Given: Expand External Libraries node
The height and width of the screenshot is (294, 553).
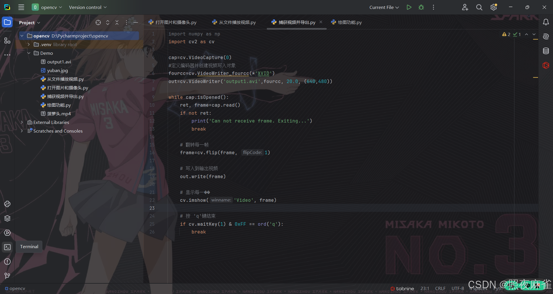Looking at the screenshot, I should coord(22,122).
